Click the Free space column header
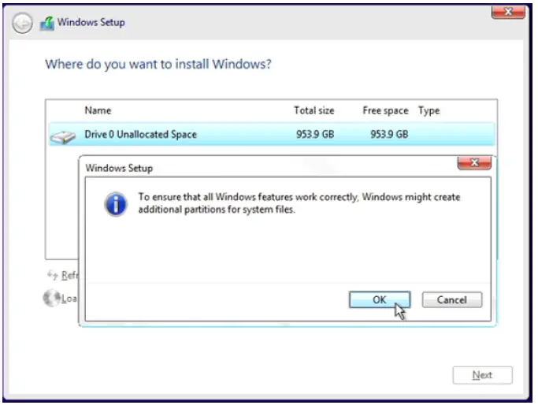 385,110
